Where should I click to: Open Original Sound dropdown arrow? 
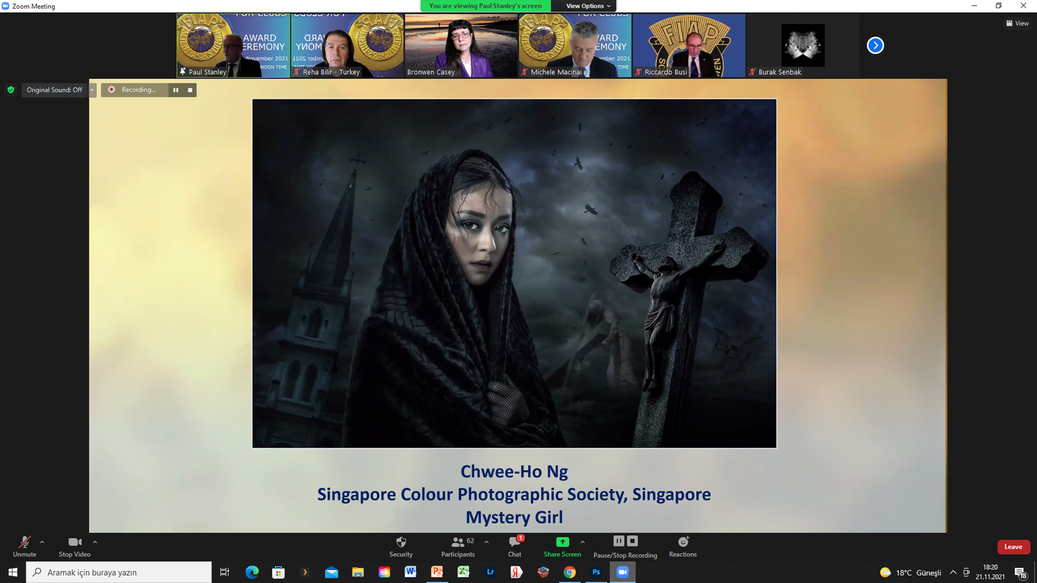coord(92,90)
